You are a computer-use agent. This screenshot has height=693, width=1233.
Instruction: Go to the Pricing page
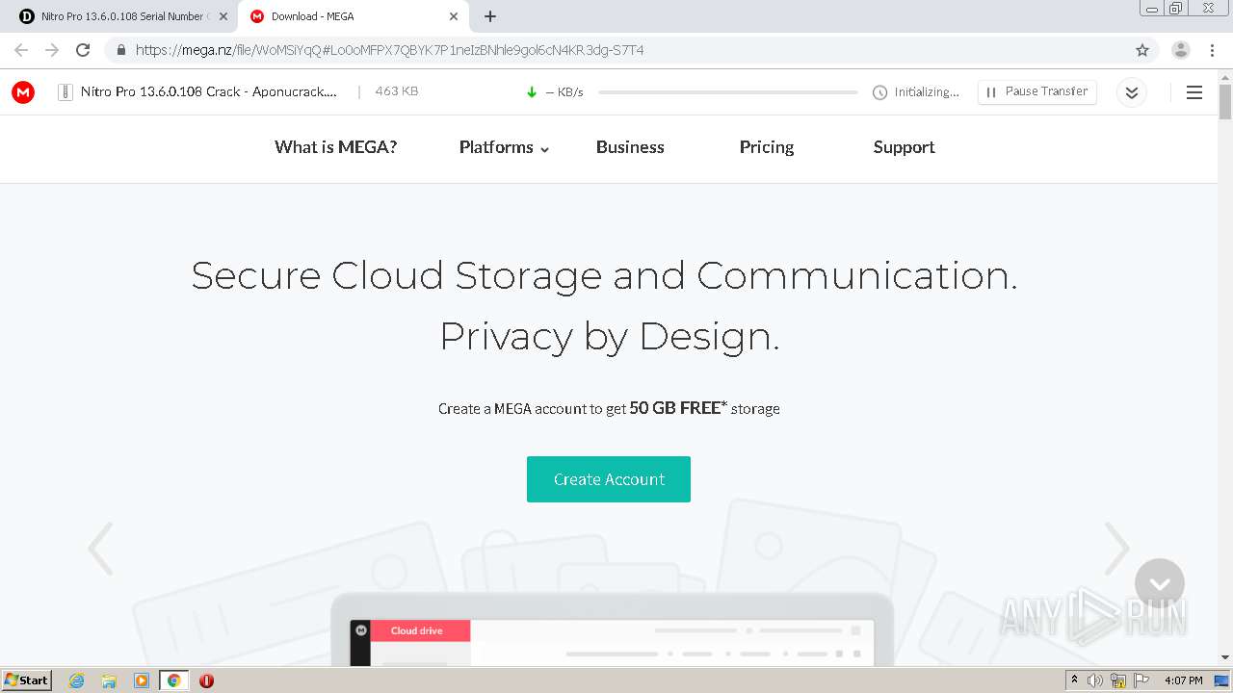[767, 147]
